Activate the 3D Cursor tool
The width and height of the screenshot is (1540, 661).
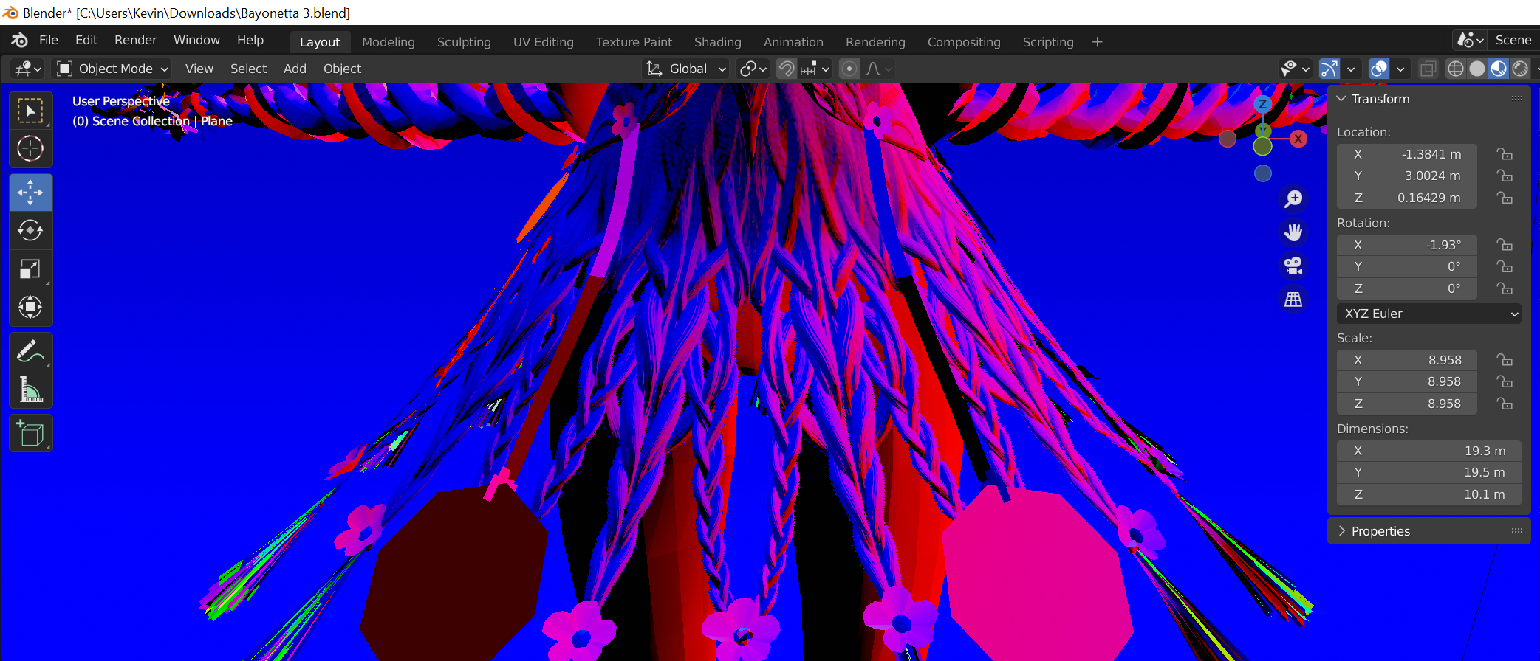pyautogui.click(x=30, y=149)
